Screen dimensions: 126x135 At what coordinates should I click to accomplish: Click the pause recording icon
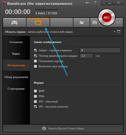pyautogui.click(x=118, y=22)
